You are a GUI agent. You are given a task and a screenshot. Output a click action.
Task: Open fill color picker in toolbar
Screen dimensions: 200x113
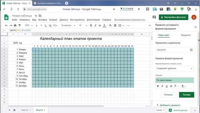click(x=110, y=25)
